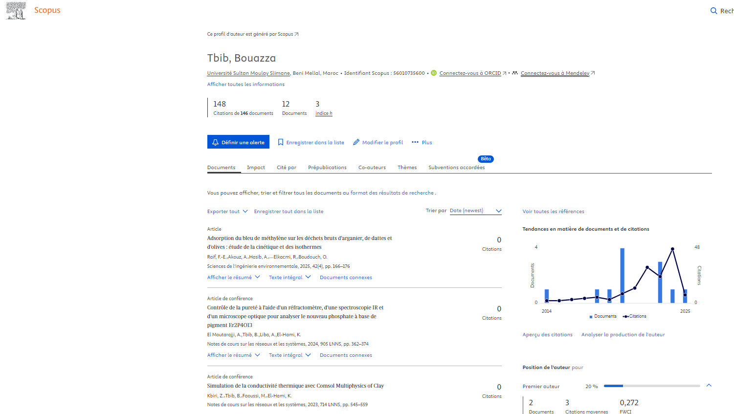
Task: Open Afficher toutes les informations link
Action: [245, 85]
